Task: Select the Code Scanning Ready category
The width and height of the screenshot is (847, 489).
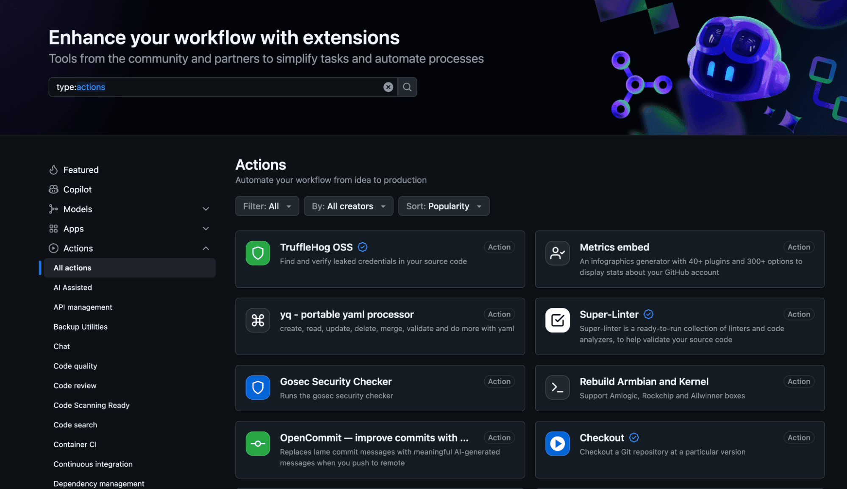Action: (x=92, y=405)
